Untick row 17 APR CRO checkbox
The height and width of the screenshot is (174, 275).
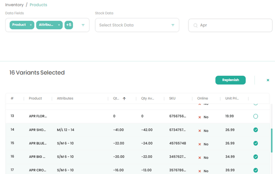point(256,170)
